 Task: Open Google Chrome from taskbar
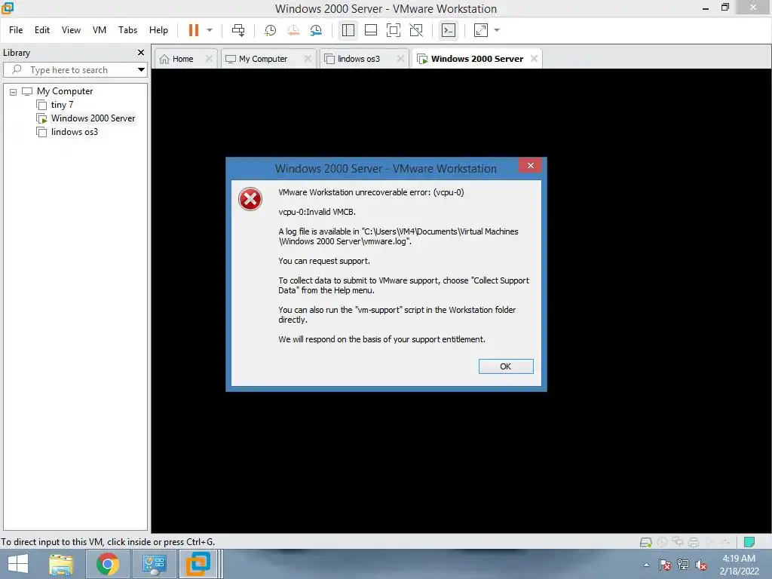point(107,564)
